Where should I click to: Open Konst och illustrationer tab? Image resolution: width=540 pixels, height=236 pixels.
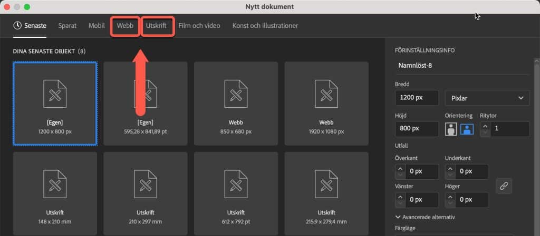[265, 26]
